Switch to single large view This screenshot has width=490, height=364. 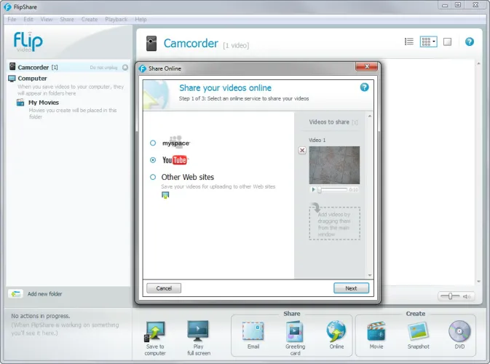coord(447,41)
